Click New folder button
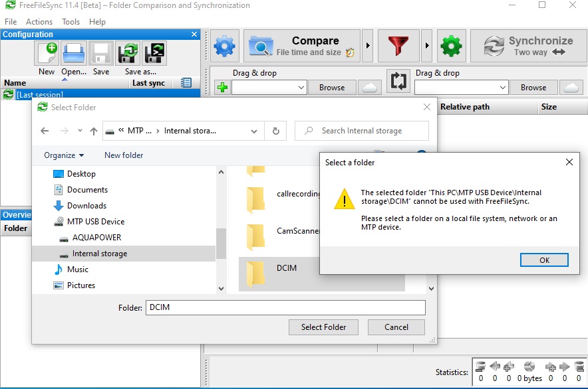The width and height of the screenshot is (588, 389). pos(124,155)
